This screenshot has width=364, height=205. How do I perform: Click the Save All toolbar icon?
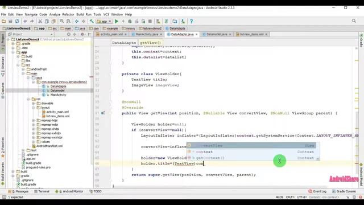click(10, 21)
